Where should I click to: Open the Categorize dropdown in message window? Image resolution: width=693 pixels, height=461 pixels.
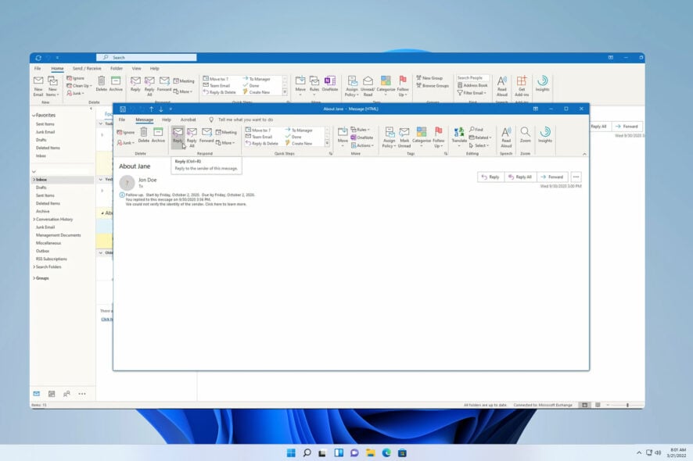(x=422, y=137)
